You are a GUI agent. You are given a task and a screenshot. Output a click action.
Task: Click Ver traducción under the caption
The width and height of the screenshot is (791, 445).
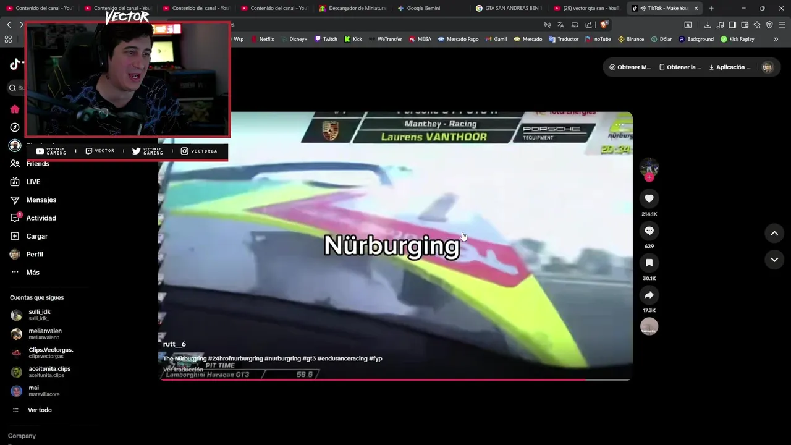coord(183,369)
